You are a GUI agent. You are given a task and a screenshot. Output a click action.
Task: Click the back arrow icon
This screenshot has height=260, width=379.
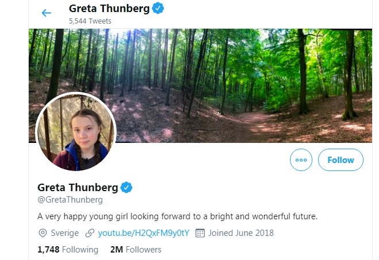[47, 13]
